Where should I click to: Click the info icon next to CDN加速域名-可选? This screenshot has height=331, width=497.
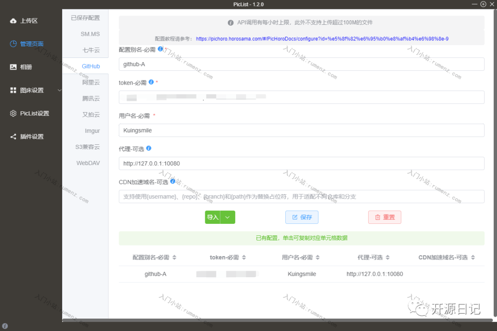pos(173,181)
